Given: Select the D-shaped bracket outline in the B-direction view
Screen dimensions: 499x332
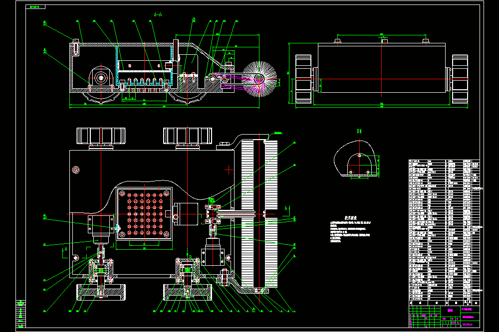Looking at the screenshot, I should click(359, 164).
